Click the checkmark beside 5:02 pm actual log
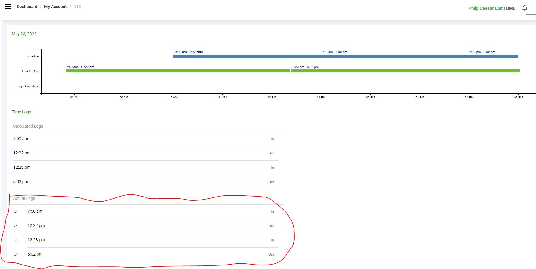The width and height of the screenshot is (536, 269). 16,255
